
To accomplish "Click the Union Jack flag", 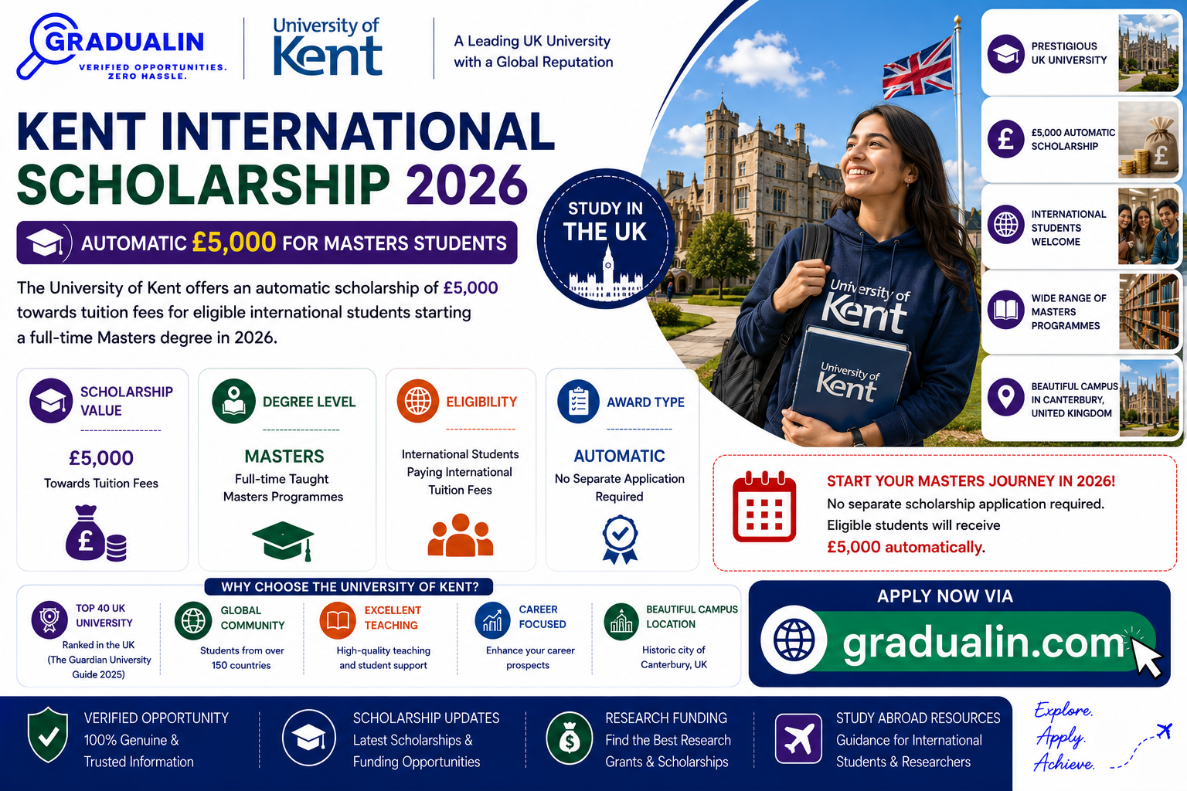I will click(x=917, y=70).
